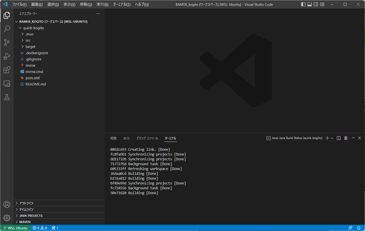365x231 pixels.
Task: Click the '50e71620 Building [Done]' terminal line
Action: tap(134, 193)
